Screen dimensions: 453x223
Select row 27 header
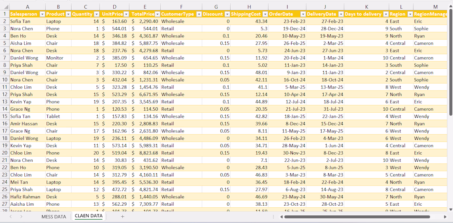tap(5, 204)
